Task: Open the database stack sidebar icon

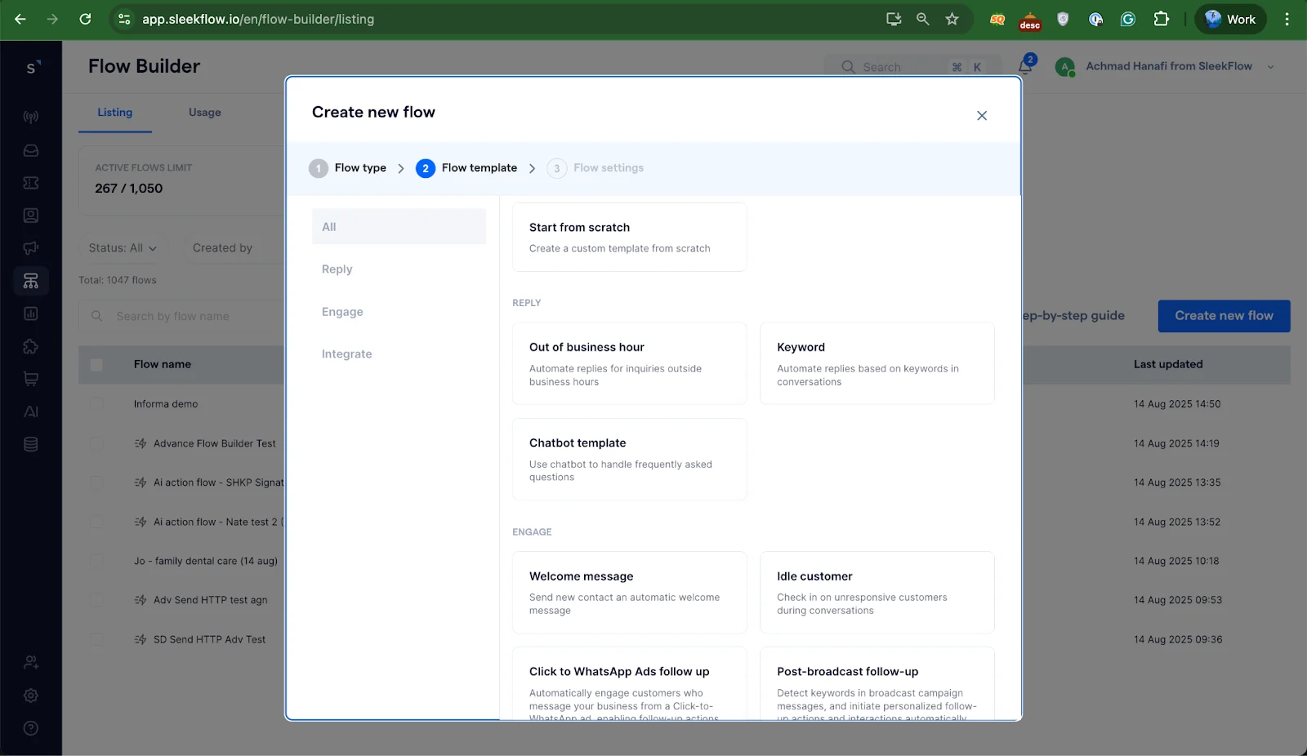Action: coord(31,444)
